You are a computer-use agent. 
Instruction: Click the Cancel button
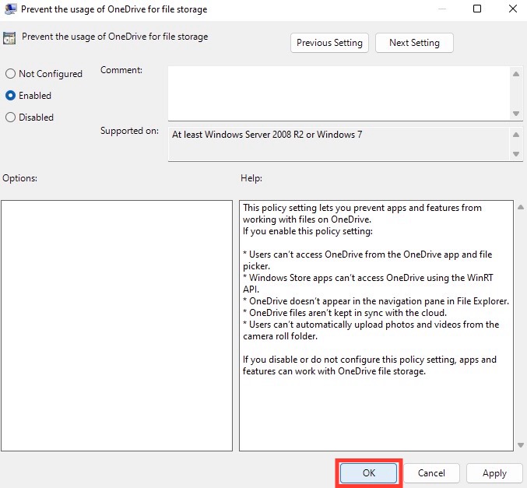[431, 473]
